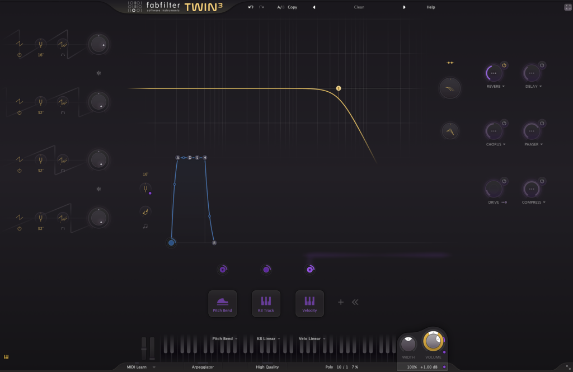
Task: Click the master VOLUME knob
Action: tap(433, 341)
